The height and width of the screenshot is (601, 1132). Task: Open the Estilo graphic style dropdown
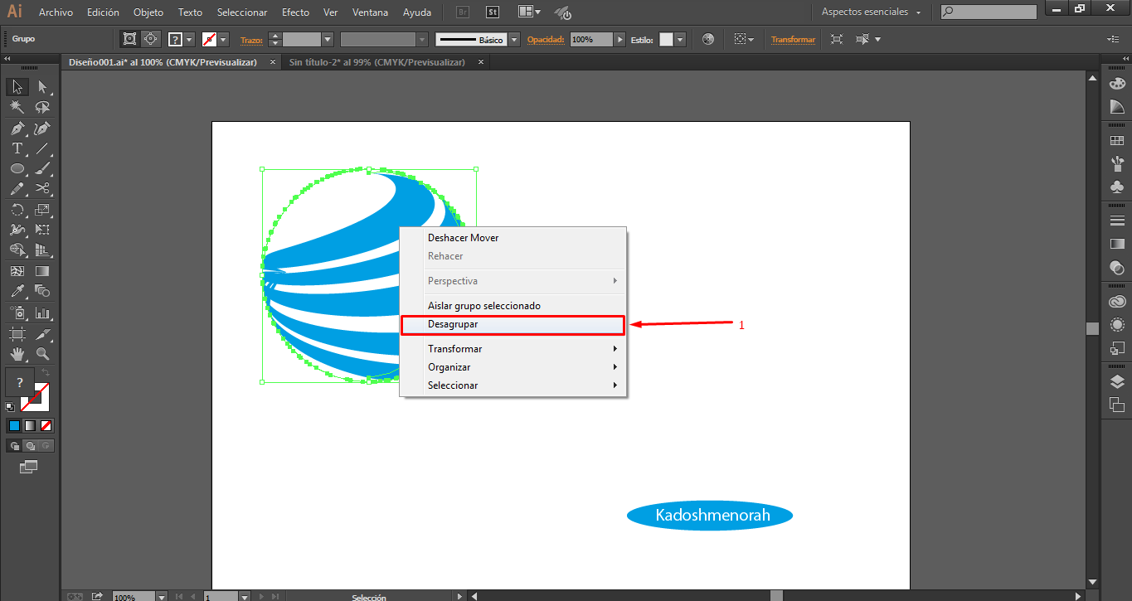[680, 39]
